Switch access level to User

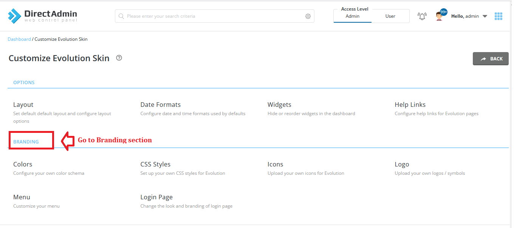point(390,16)
